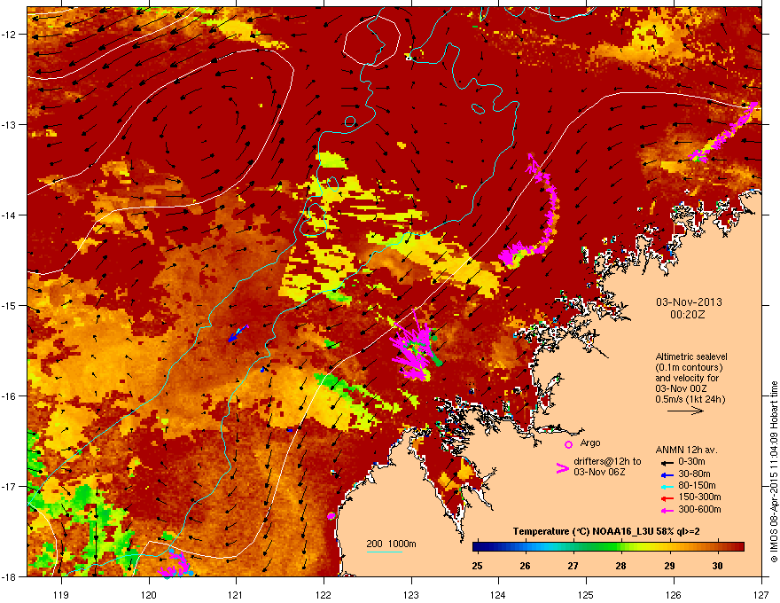Image resolution: width=780 pixels, height=603 pixels.
Task: Click the colour bar tick label '25'
Action: [x=477, y=566]
